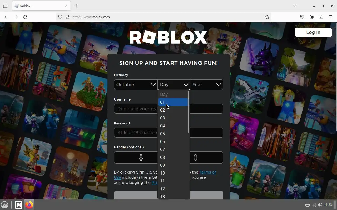Open the network tray icon
The image size is (337, 210).
(x=314, y=205)
